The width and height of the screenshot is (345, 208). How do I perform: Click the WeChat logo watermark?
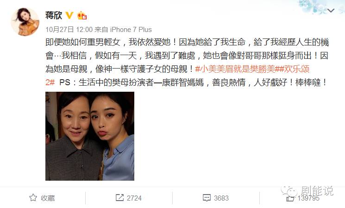tap(289, 191)
